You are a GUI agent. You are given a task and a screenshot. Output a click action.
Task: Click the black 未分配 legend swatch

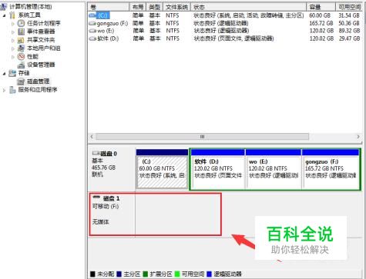coord(92,274)
